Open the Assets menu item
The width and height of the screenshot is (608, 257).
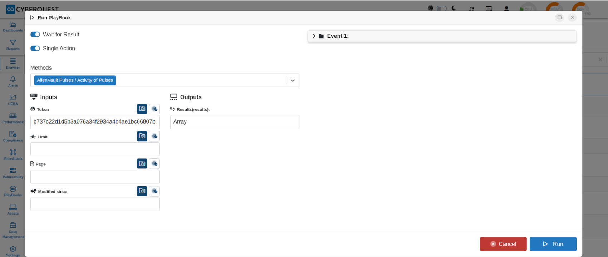13,210
